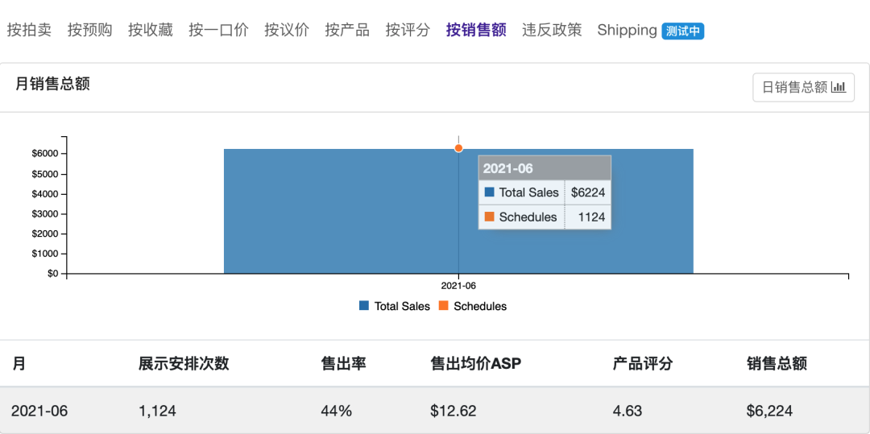870x434 pixels.
Task: Sort by 产品评分 column header
Action: 643,364
